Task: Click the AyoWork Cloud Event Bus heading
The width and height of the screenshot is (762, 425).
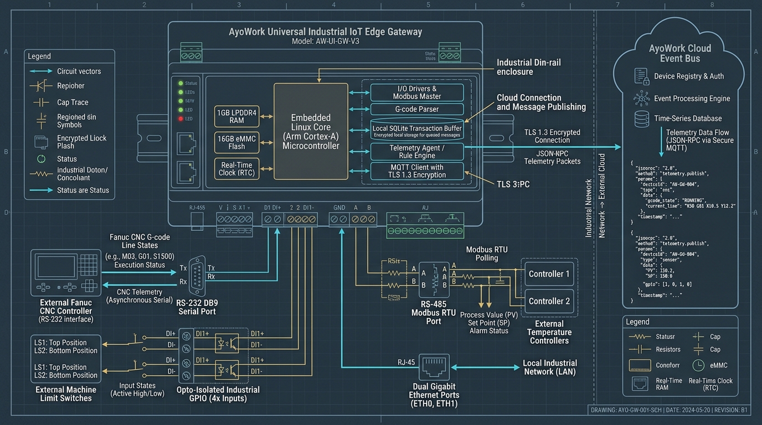Action: 680,53
